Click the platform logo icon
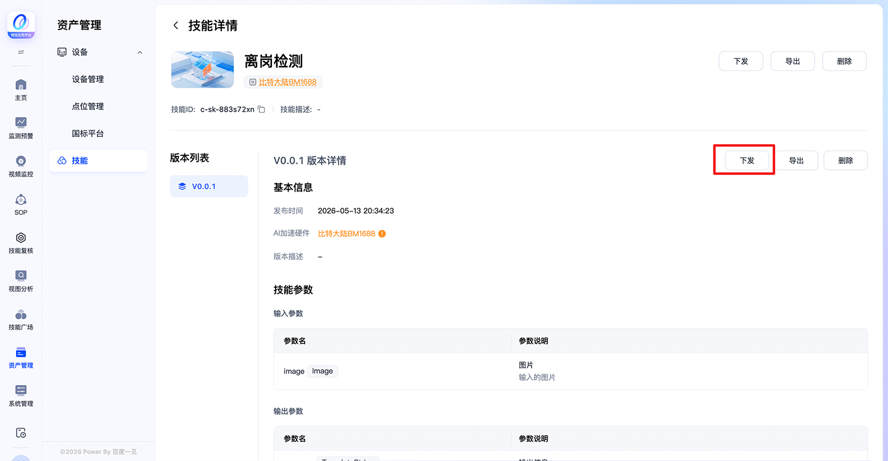Screen dimensions: 888x461 (21, 27)
